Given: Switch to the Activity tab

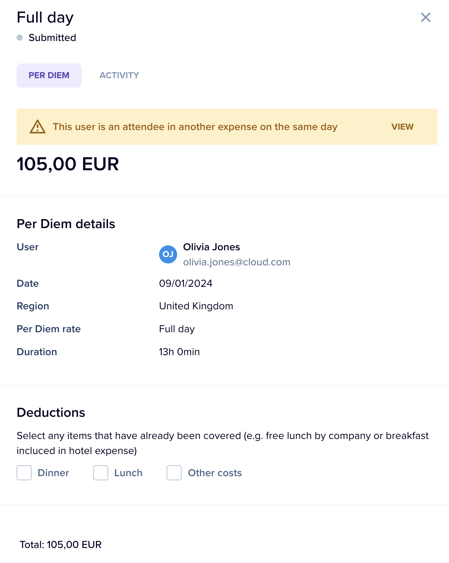Looking at the screenshot, I should (x=119, y=76).
